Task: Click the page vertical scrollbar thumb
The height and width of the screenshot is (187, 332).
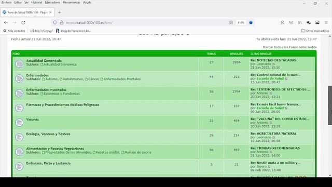Action: point(330,105)
